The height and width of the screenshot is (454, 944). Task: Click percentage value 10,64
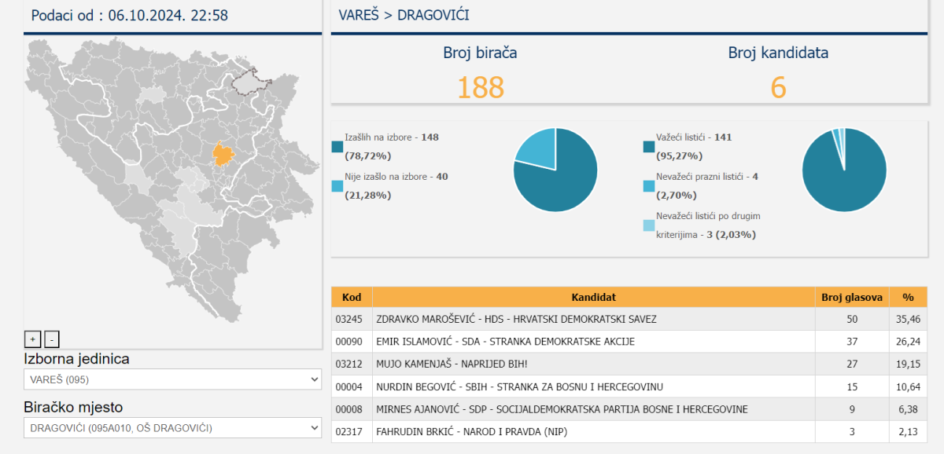pyautogui.click(x=909, y=386)
